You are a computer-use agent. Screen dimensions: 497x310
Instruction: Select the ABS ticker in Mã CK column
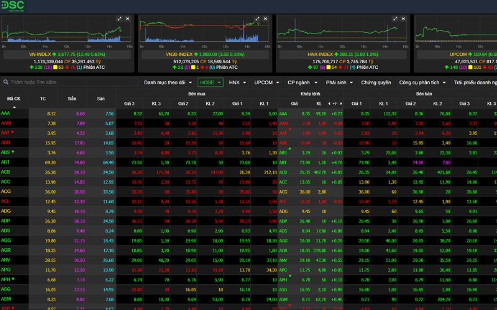coord(6,153)
